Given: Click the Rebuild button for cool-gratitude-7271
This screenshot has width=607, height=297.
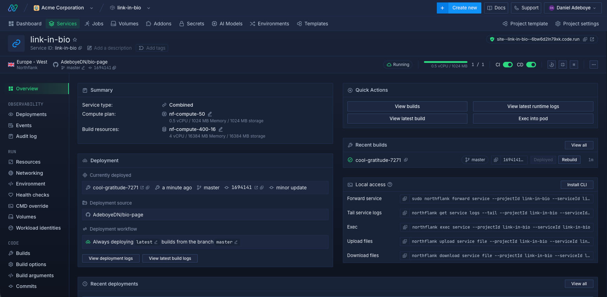Looking at the screenshot, I should [569, 160].
